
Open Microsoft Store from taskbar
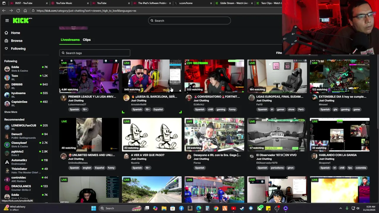(x=173, y=208)
